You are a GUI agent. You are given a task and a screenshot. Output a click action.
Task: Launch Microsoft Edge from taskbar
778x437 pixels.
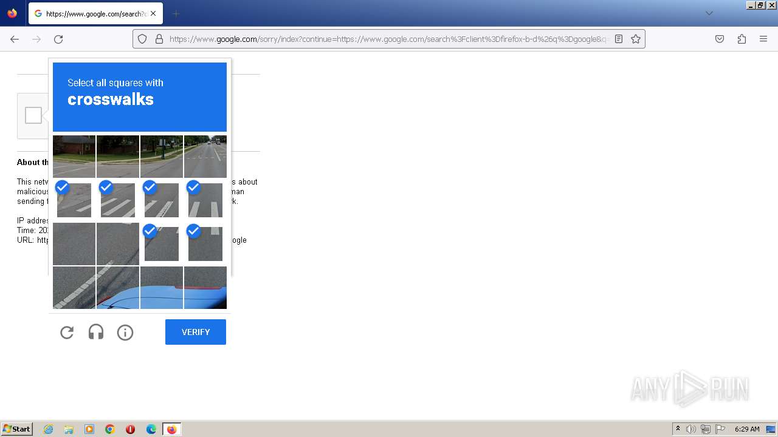pyautogui.click(x=151, y=429)
